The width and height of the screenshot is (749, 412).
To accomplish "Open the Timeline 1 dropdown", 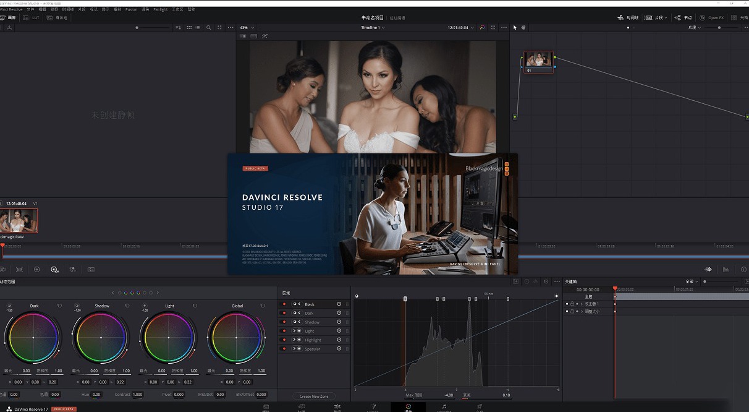I will click(373, 28).
